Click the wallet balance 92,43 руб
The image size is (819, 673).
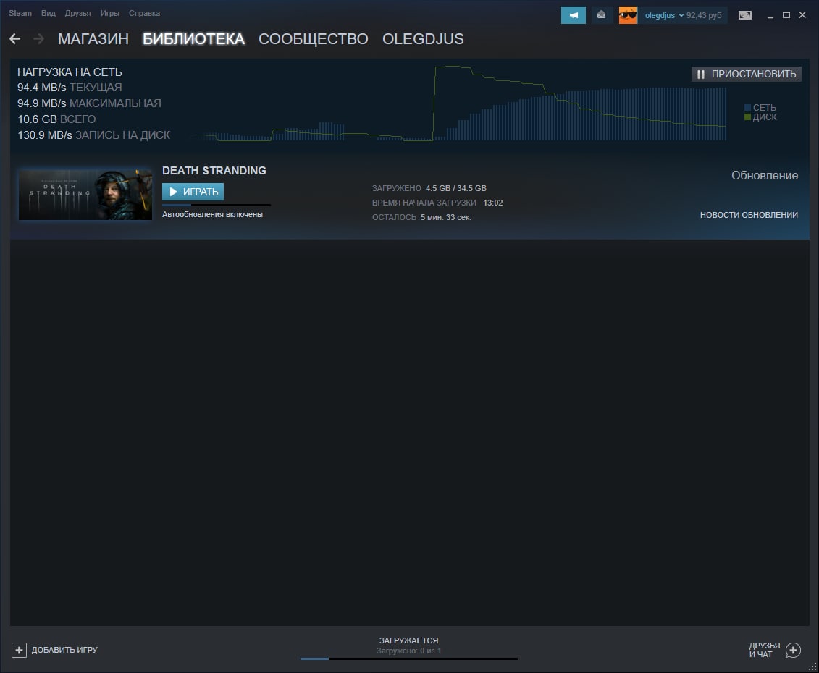pyautogui.click(x=704, y=15)
